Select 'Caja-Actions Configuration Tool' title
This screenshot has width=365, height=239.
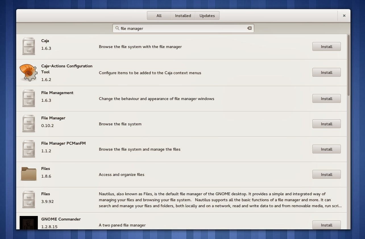67,69
